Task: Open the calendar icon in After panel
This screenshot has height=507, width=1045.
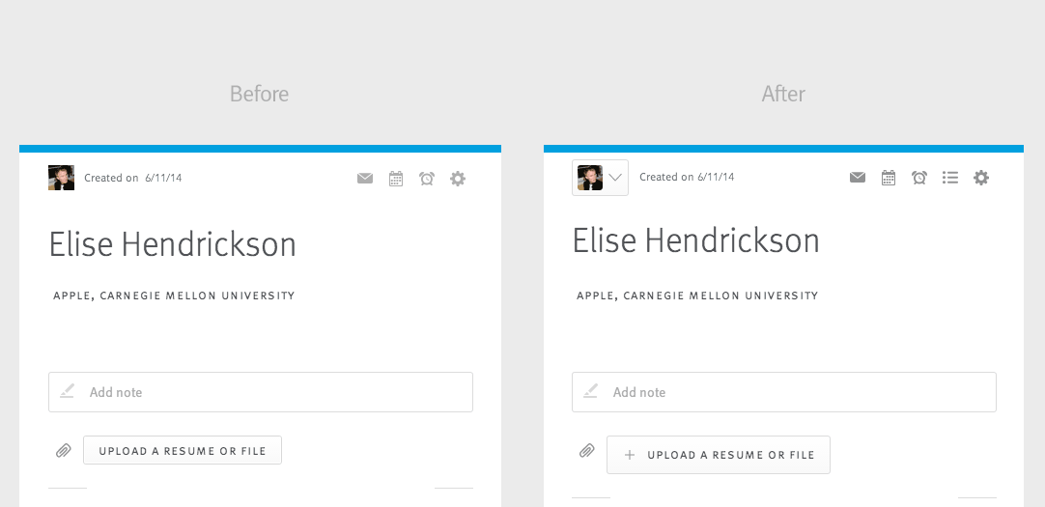Action: (x=889, y=178)
